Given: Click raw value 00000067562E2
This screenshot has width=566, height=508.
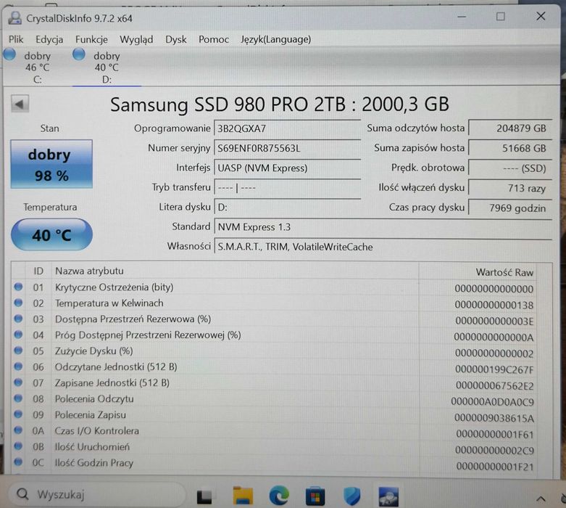Looking at the screenshot, I should 494,386.
